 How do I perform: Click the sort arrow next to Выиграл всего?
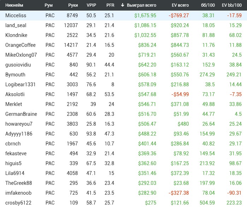tap(123, 5)
